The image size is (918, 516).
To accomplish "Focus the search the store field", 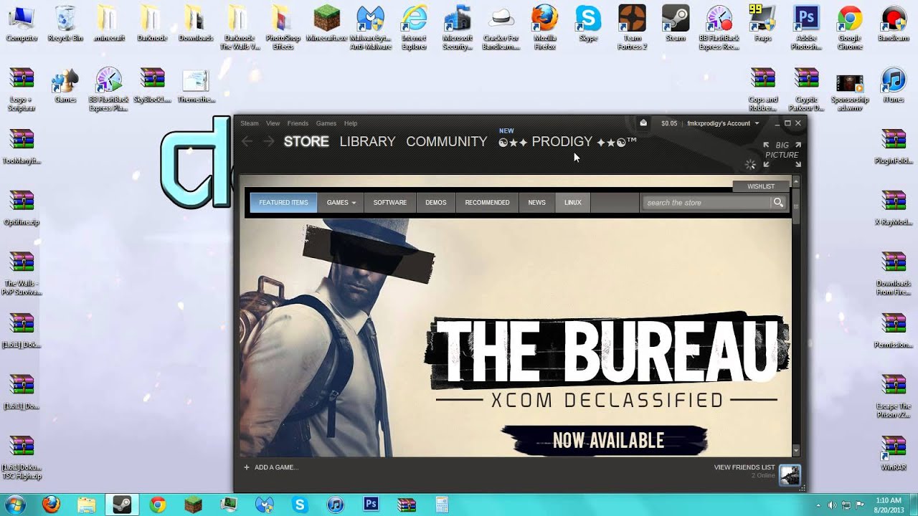I will 706,203.
